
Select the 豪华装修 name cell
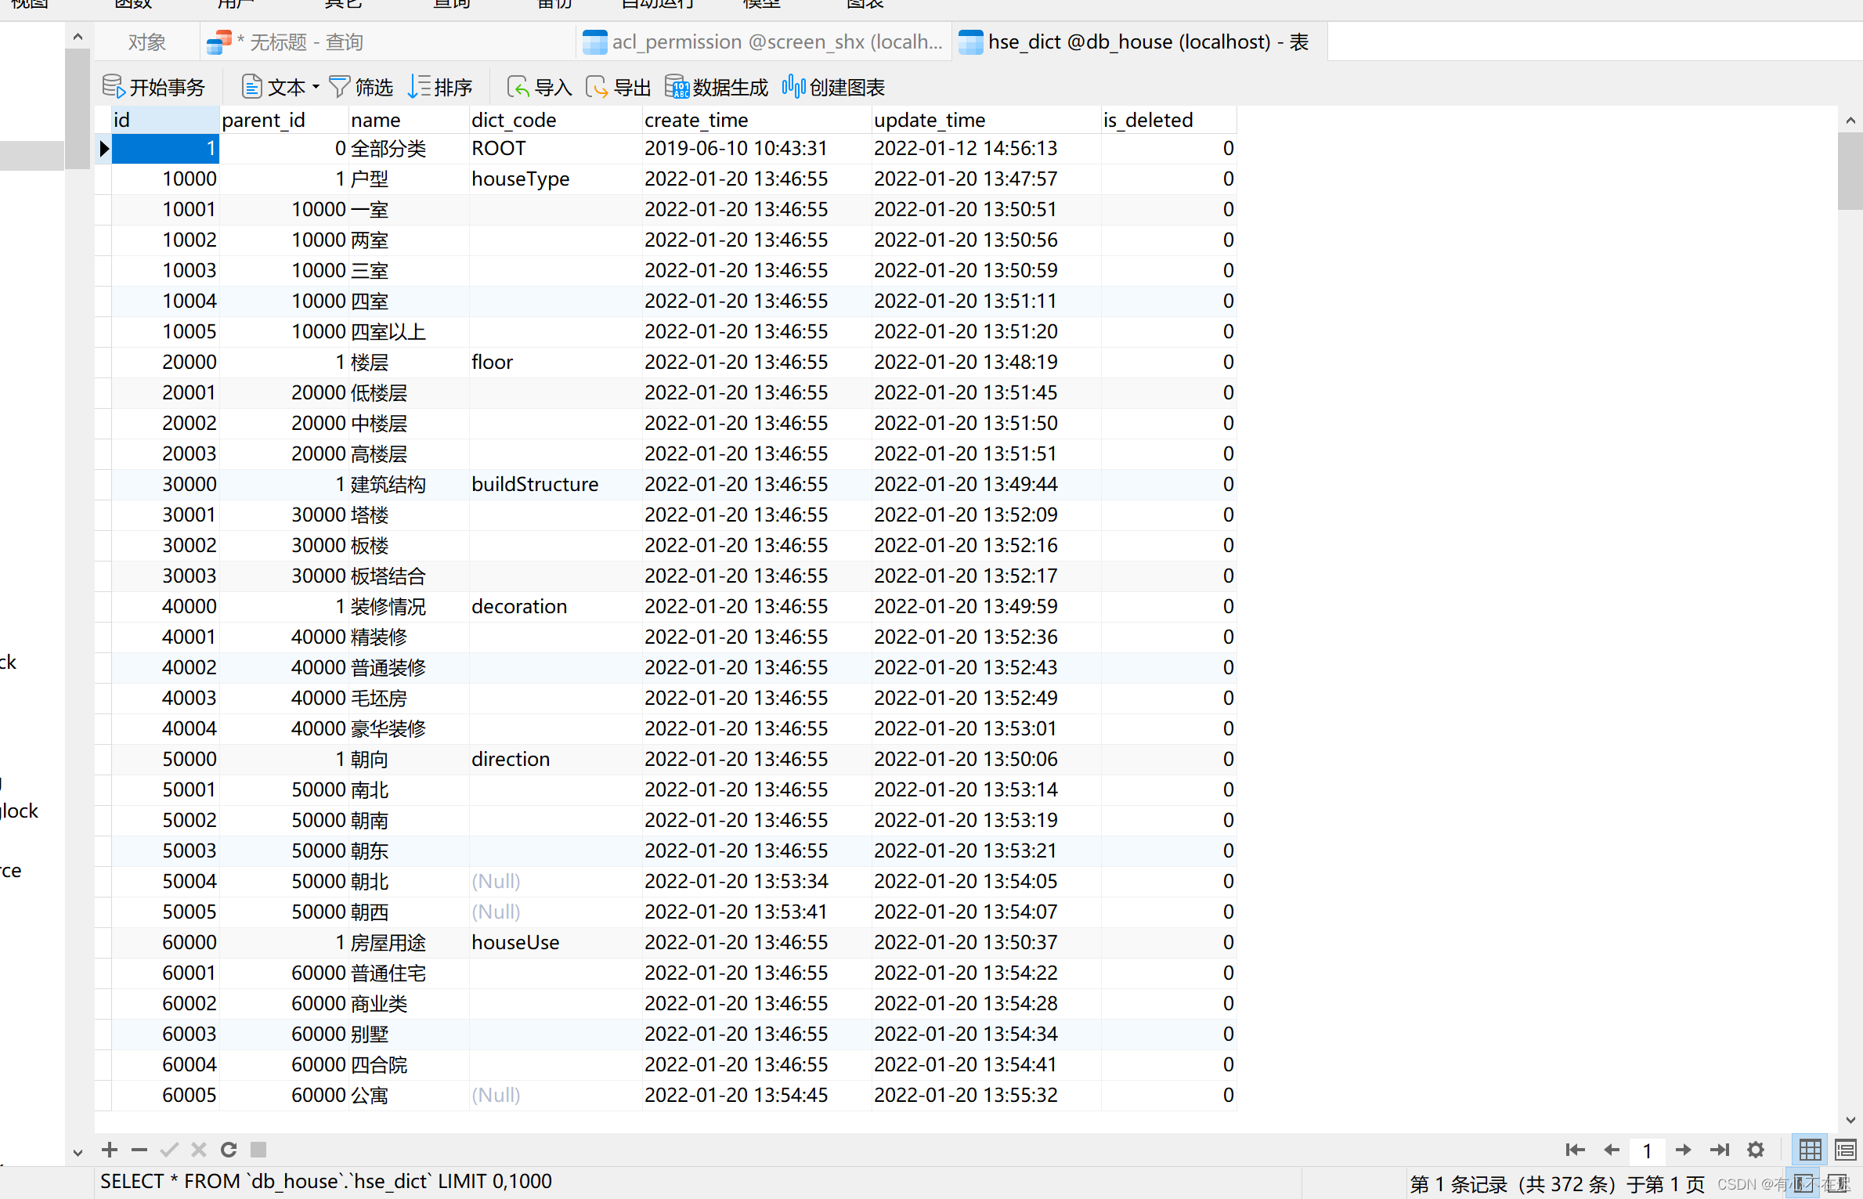(x=409, y=728)
